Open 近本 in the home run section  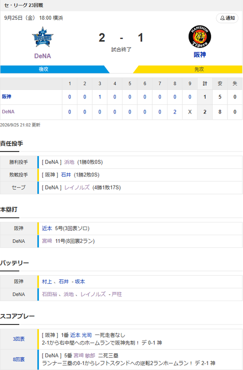click(x=47, y=229)
